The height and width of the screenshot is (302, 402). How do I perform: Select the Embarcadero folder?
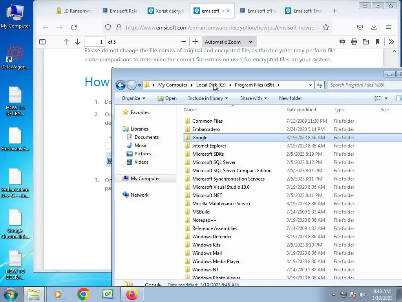[x=206, y=129]
